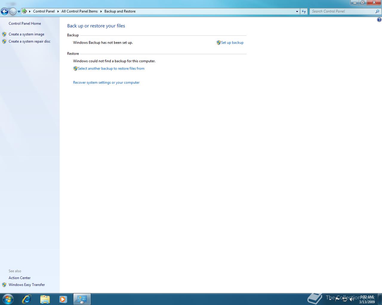Minimize the Backup and Restore window

(355, 3)
